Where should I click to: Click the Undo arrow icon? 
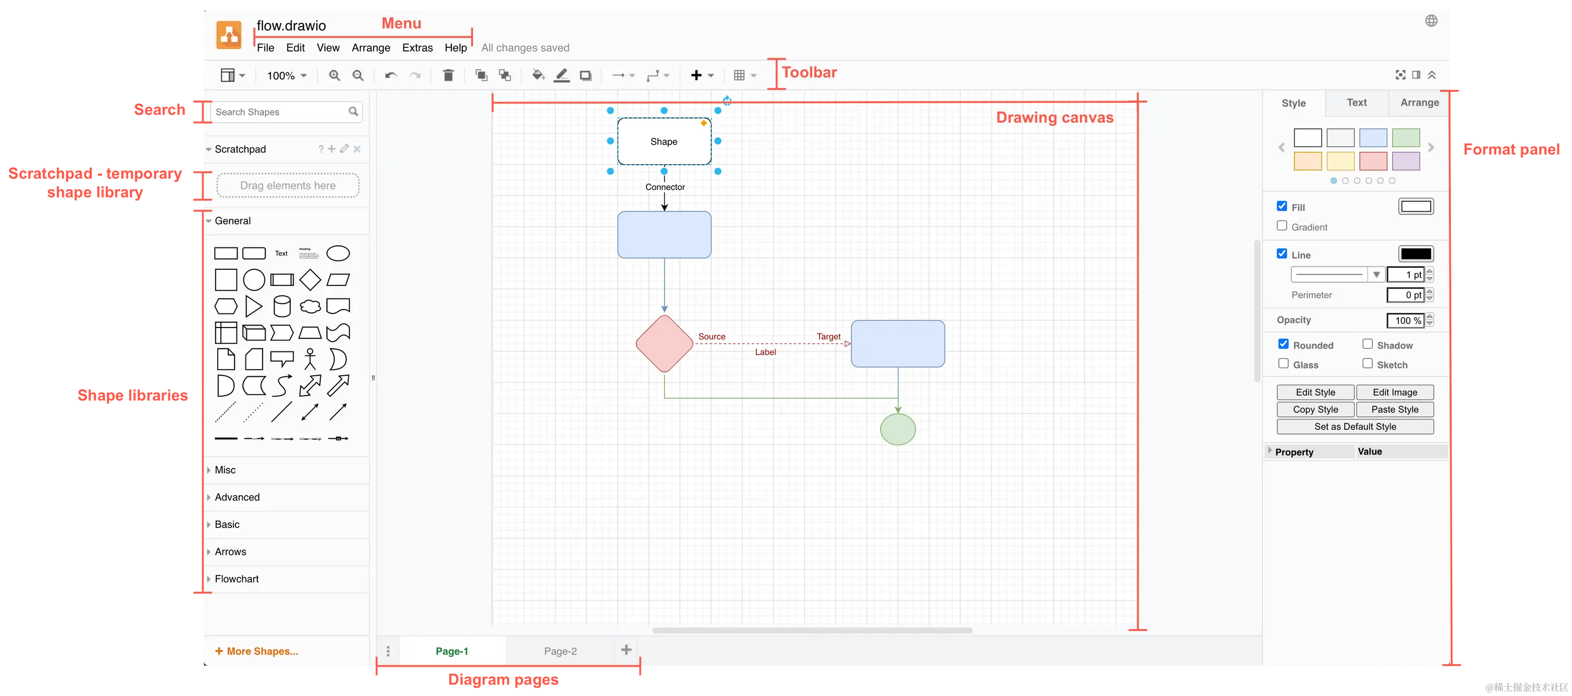[390, 76]
